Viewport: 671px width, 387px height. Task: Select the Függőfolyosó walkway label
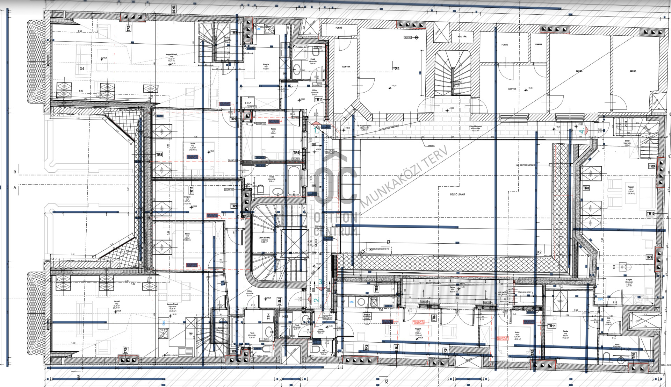476,127
